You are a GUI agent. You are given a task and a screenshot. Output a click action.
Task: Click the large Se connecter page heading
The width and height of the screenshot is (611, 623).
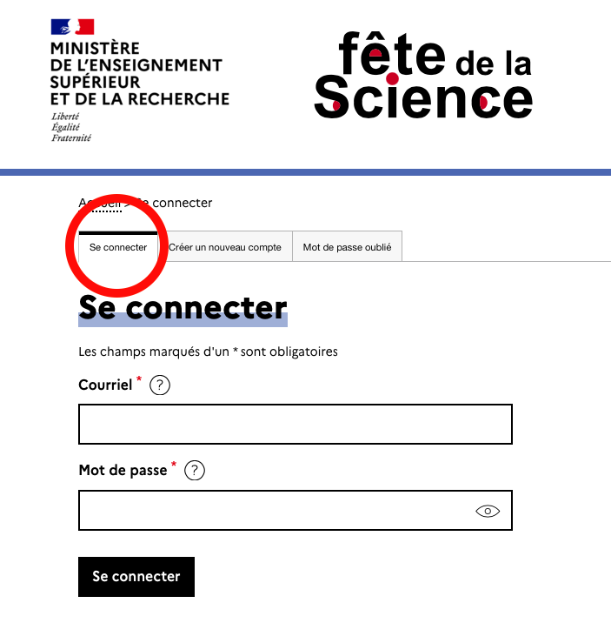click(183, 308)
